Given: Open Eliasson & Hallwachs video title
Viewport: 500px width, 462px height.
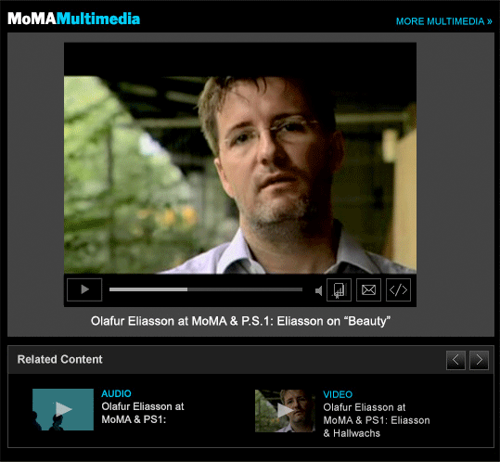Looking at the screenshot, I should pos(377,420).
